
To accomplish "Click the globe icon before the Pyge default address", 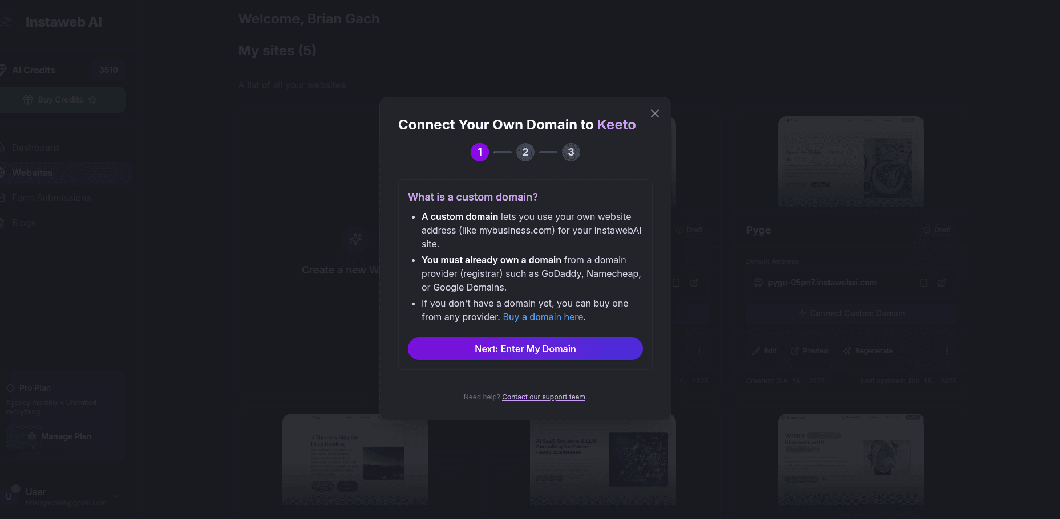I will click(758, 282).
